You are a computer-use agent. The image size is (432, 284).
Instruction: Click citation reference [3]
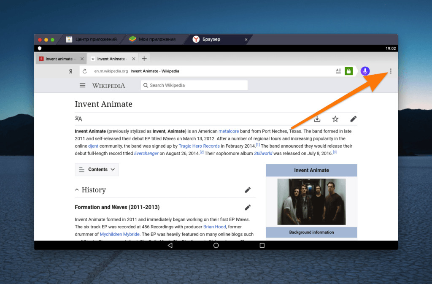click(335, 152)
